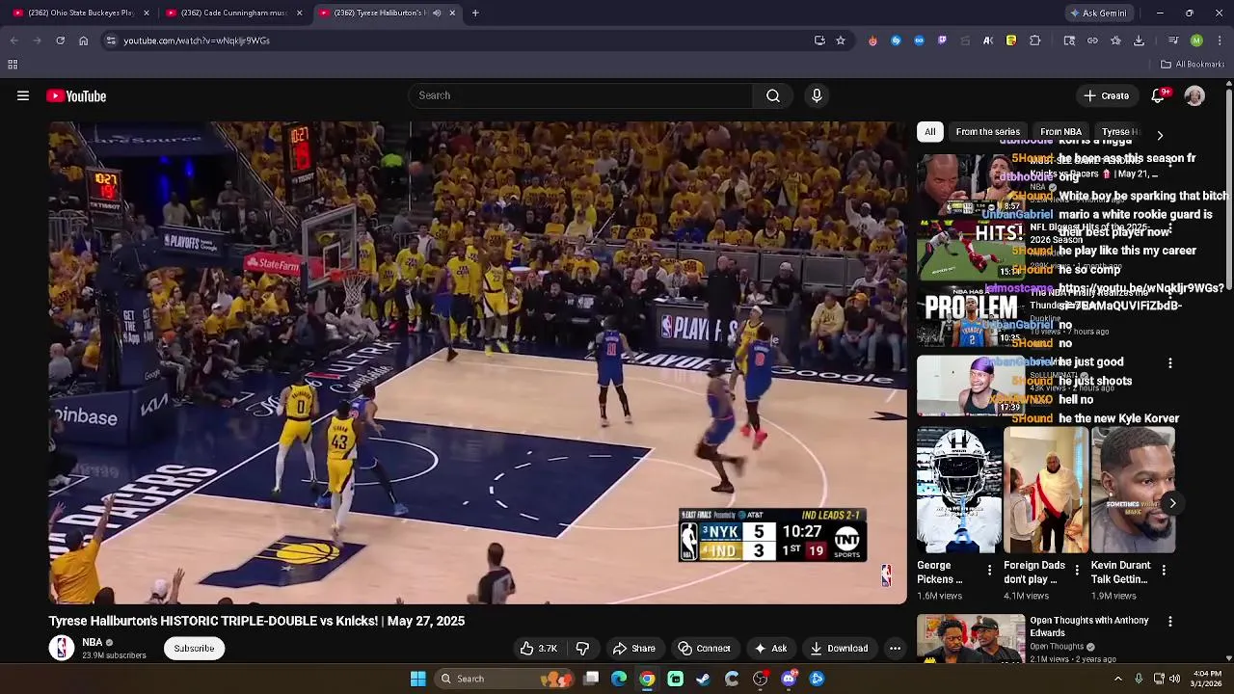The width and height of the screenshot is (1234, 694).
Task: Open the browser Downloads icon
Action: (x=1139, y=40)
